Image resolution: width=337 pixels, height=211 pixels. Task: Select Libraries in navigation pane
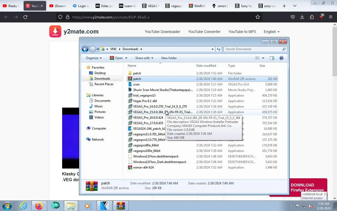tap(97, 95)
